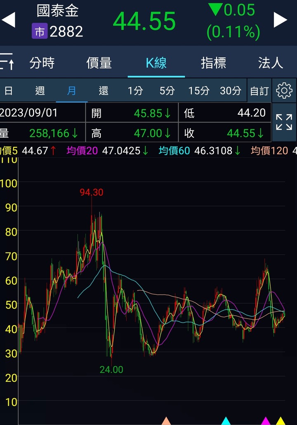Screen dimensions: 297x425
Task: Tap stock code 2882
Action: click(x=66, y=31)
